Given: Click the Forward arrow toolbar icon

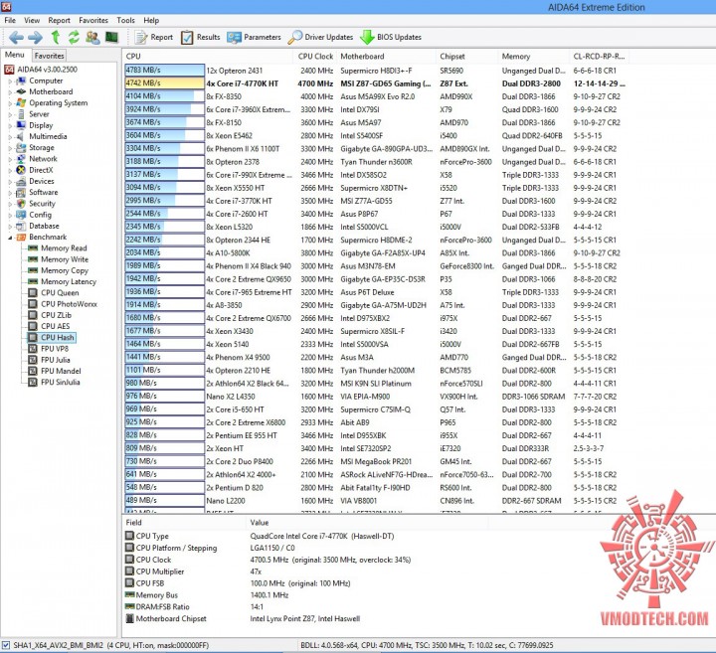Looking at the screenshot, I should point(36,38).
